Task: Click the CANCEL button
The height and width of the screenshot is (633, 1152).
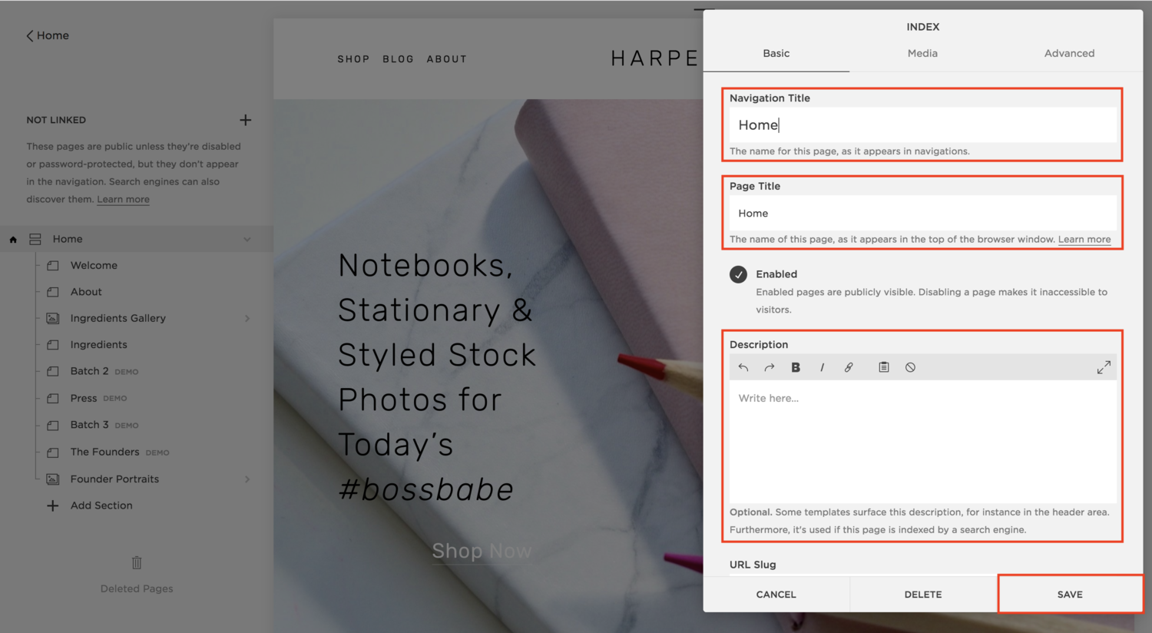Action: click(x=776, y=594)
